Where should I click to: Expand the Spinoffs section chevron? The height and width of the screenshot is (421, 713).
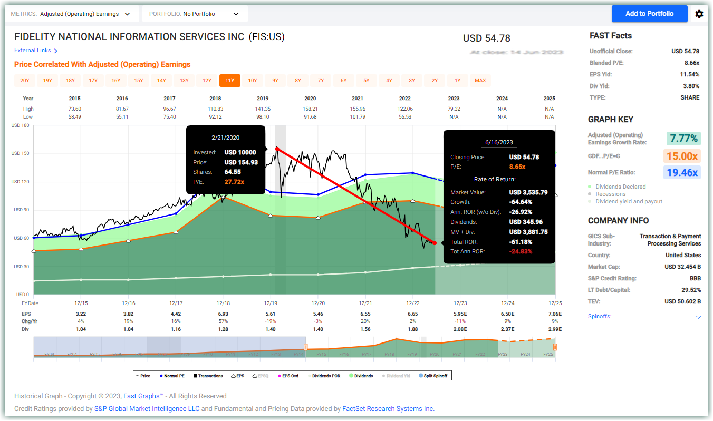(x=698, y=317)
